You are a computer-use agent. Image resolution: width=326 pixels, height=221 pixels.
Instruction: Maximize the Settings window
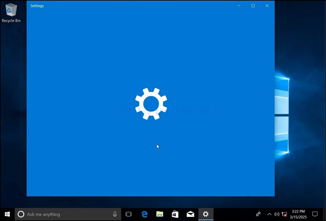pyautogui.click(x=253, y=6)
